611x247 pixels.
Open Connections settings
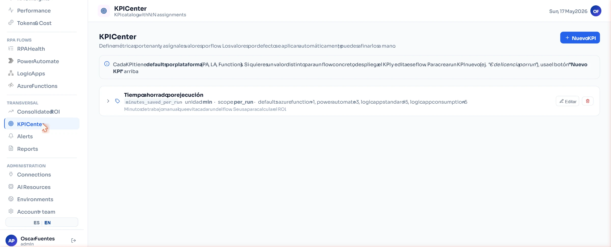click(x=42, y=175)
